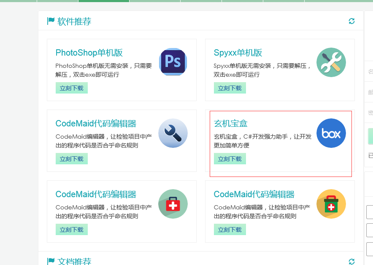The width and height of the screenshot is (373, 265).
Task: Refresh the 文档推荐 section
Action: pos(351,262)
